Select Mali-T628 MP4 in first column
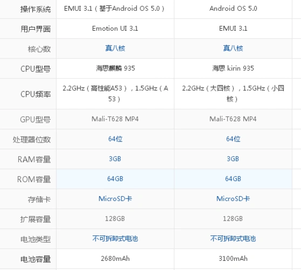The height and width of the screenshot is (270, 301). click(115, 119)
